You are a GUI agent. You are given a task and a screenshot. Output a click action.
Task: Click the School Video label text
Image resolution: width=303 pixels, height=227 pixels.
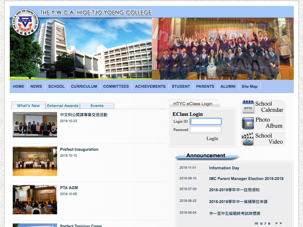coord(269,139)
